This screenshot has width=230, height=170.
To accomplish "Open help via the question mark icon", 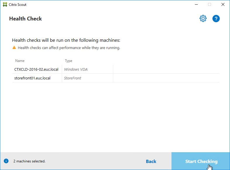I will click(x=216, y=19).
